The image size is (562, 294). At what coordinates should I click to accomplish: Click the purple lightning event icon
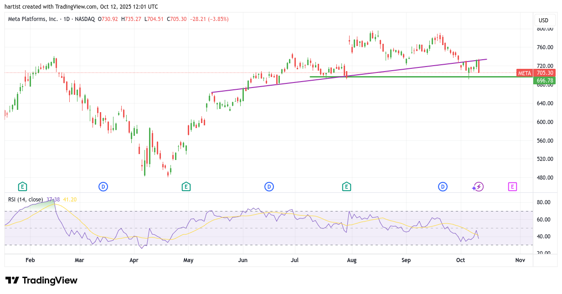pyautogui.click(x=479, y=186)
